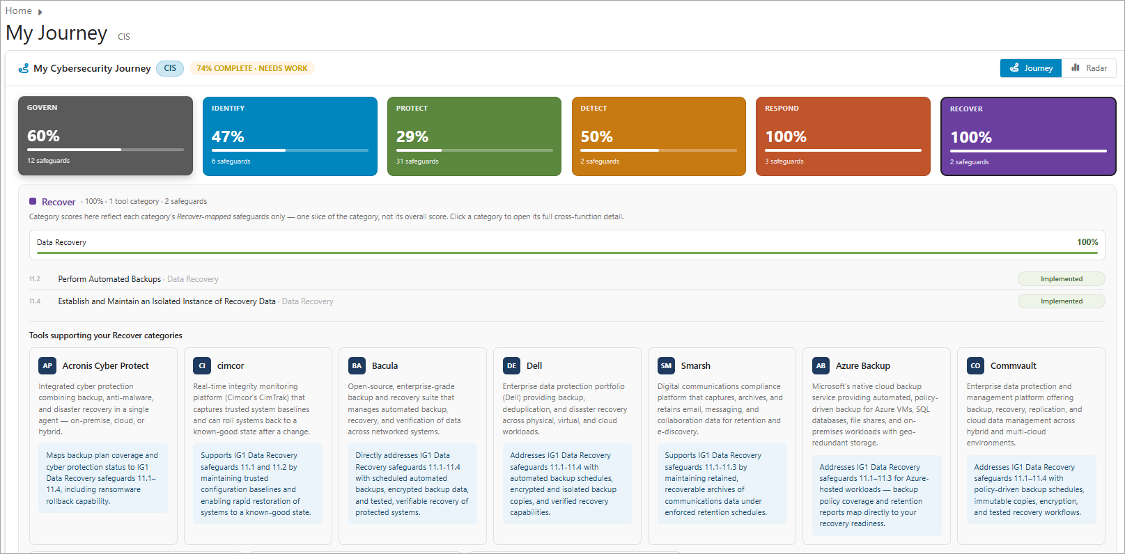Select the Identify 47% function card

pos(290,136)
